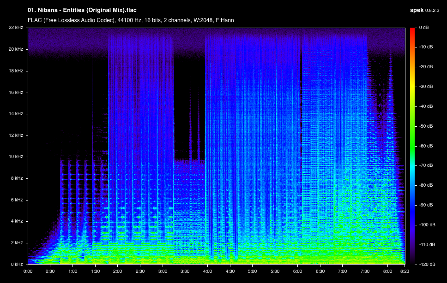
Task: Select the 2:00 time axis marker
Action: tap(117, 271)
